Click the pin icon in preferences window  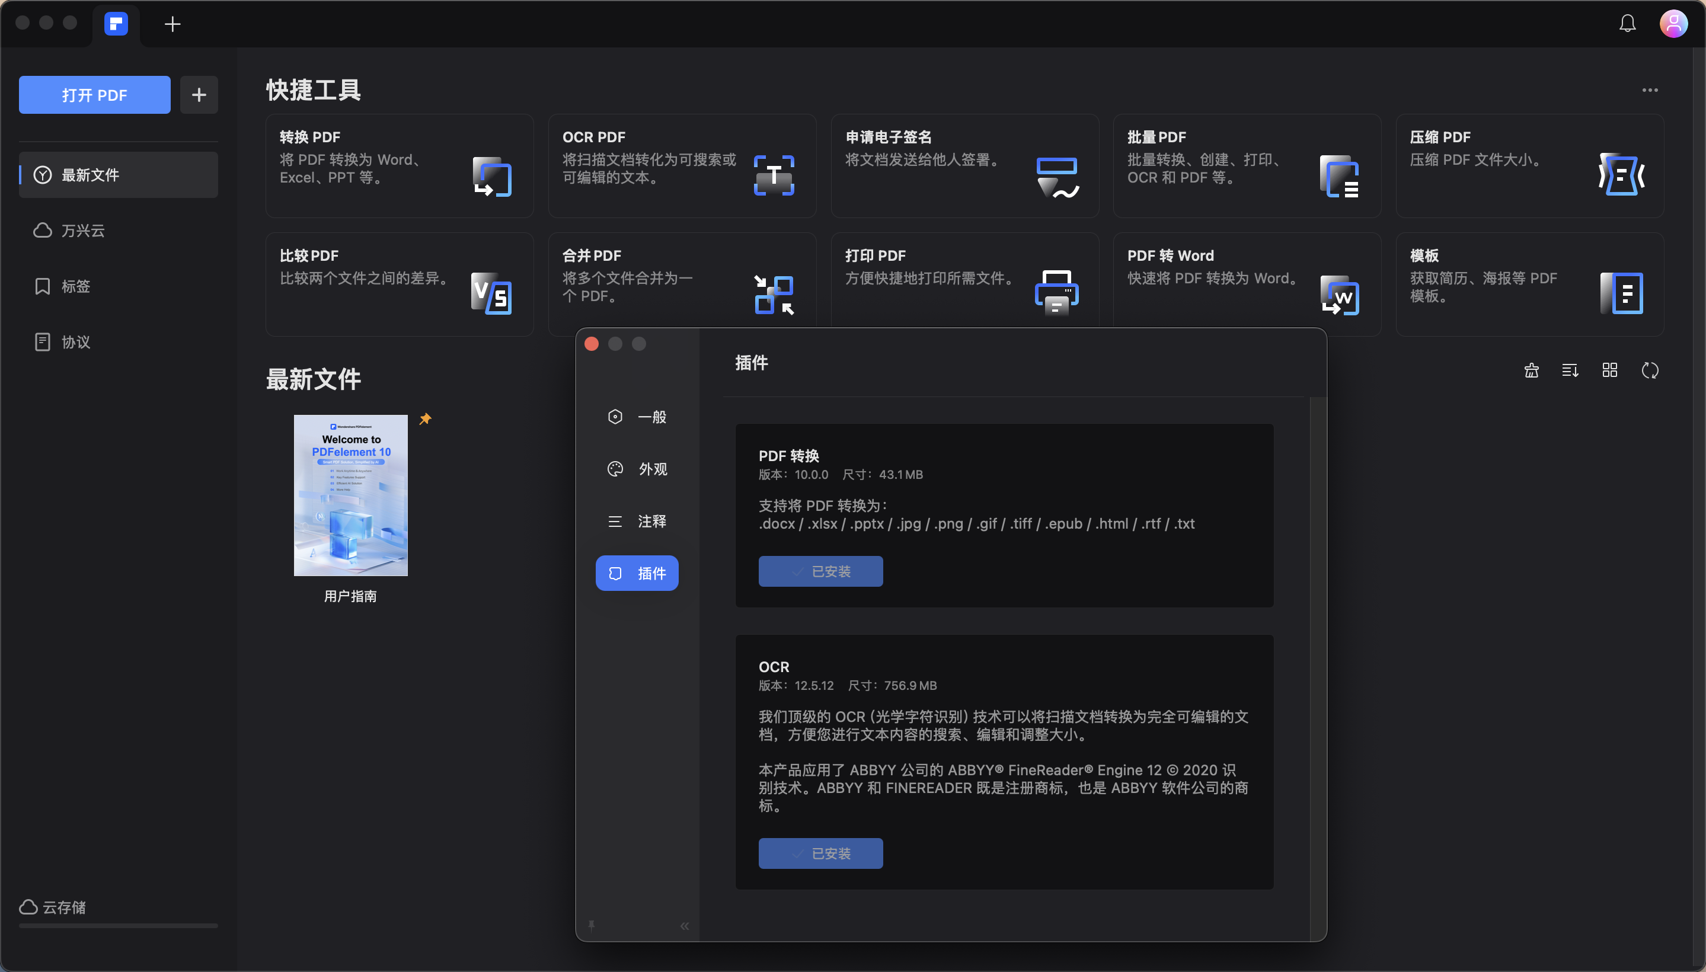591,926
